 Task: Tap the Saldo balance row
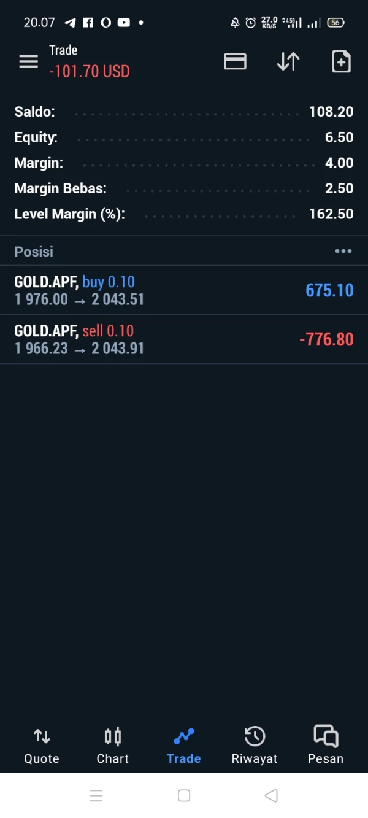point(184,112)
